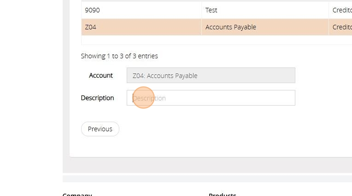Click the Account field label
This screenshot has width=352, height=196.
click(x=101, y=76)
